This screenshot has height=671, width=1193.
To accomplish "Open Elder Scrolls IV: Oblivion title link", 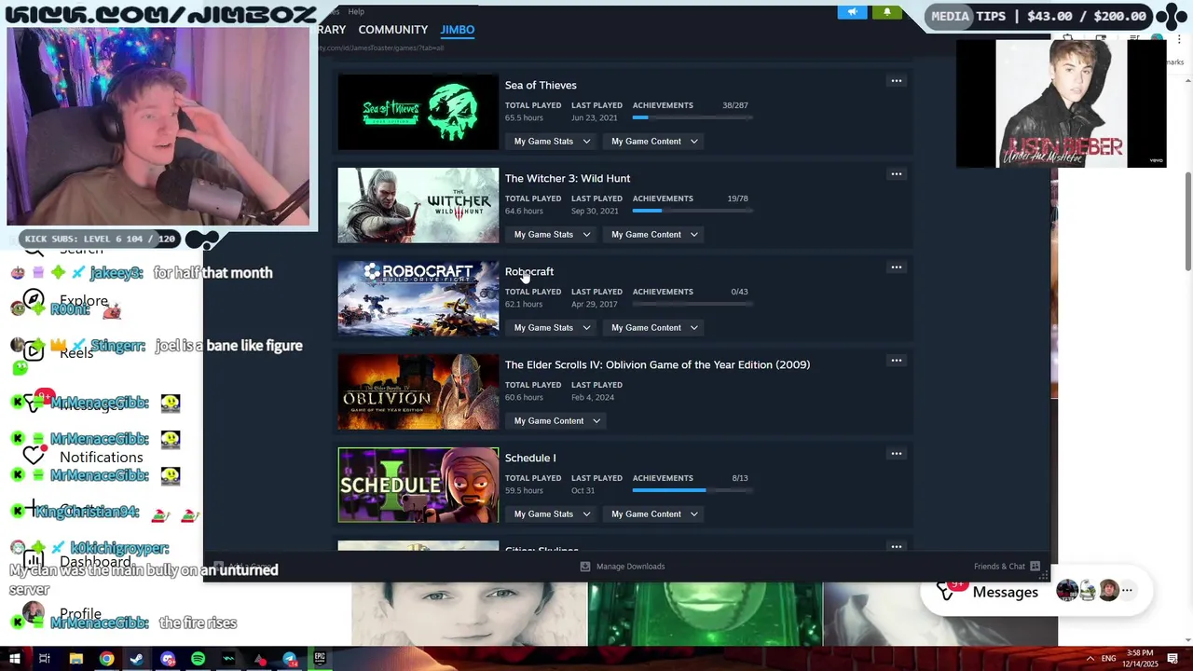I will 657,364.
